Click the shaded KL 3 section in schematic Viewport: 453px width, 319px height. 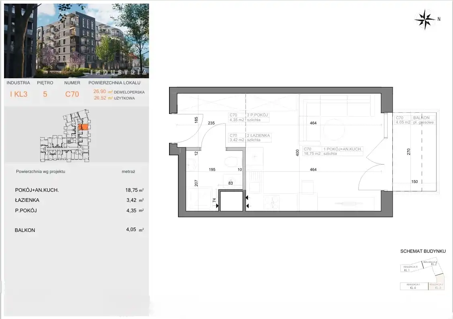point(437,286)
